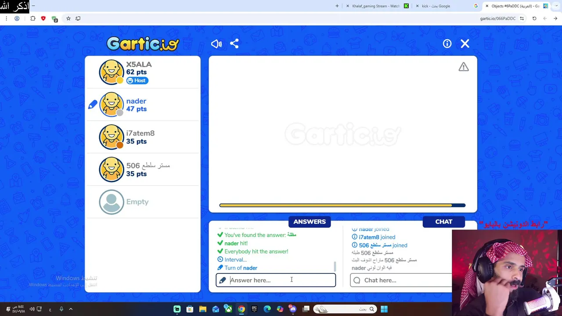This screenshot has height=316, width=562.
Task: Focus the Answer here input field
Action: (x=276, y=280)
